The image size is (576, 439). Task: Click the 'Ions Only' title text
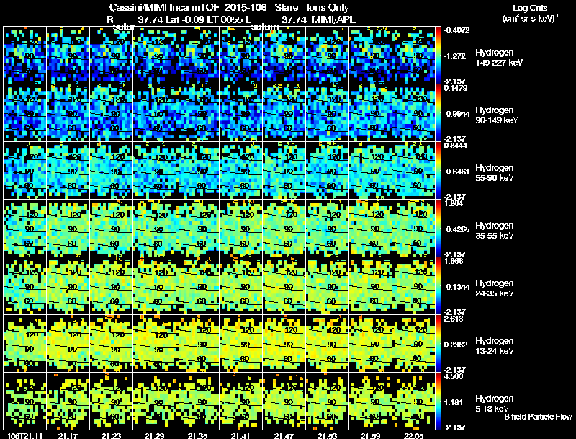(x=328, y=8)
